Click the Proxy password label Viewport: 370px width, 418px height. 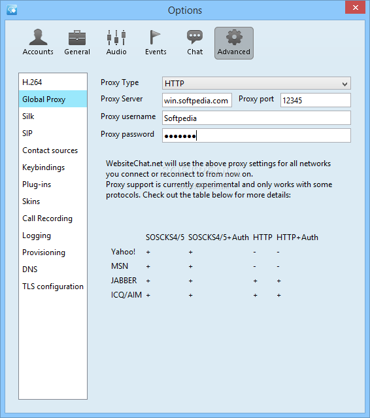pos(127,134)
